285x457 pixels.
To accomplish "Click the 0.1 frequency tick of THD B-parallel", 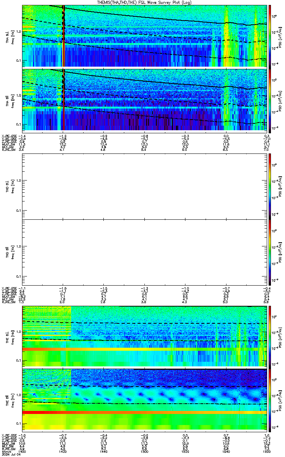I will 18,276.
